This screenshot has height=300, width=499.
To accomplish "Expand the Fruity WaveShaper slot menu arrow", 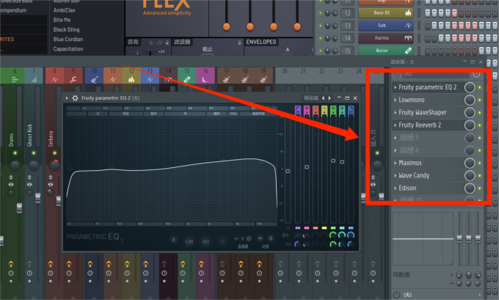I will tap(396, 112).
